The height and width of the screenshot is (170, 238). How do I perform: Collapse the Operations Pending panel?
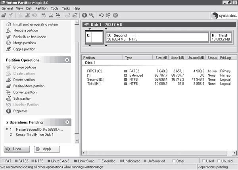(67, 122)
